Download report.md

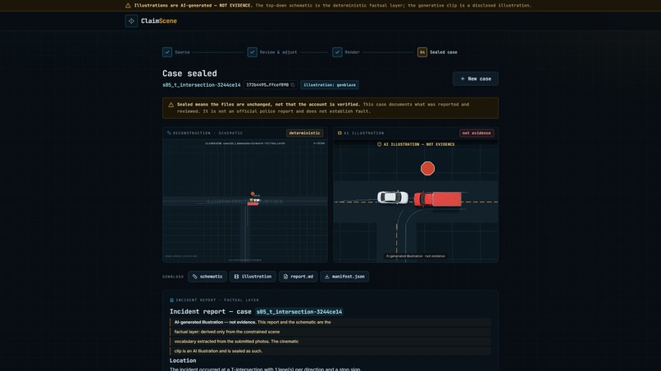298,277
